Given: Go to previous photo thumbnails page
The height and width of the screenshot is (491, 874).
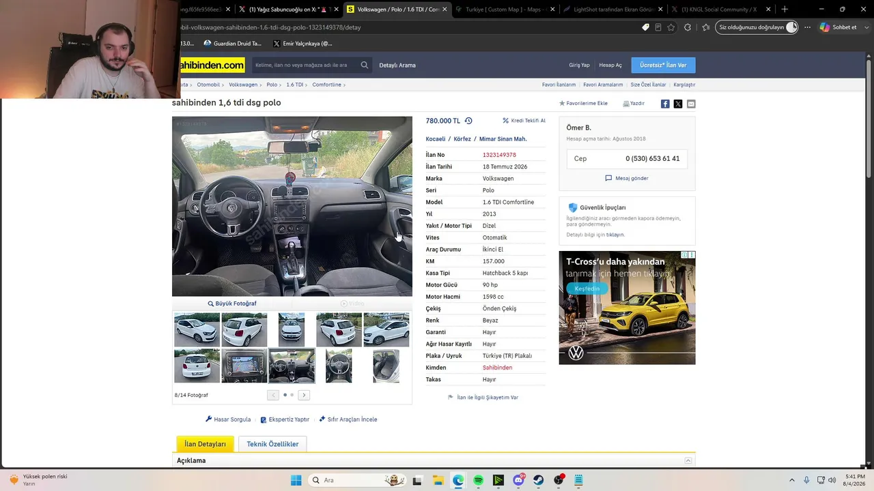Looking at the screenshot, I should click(x=273, y=395).
